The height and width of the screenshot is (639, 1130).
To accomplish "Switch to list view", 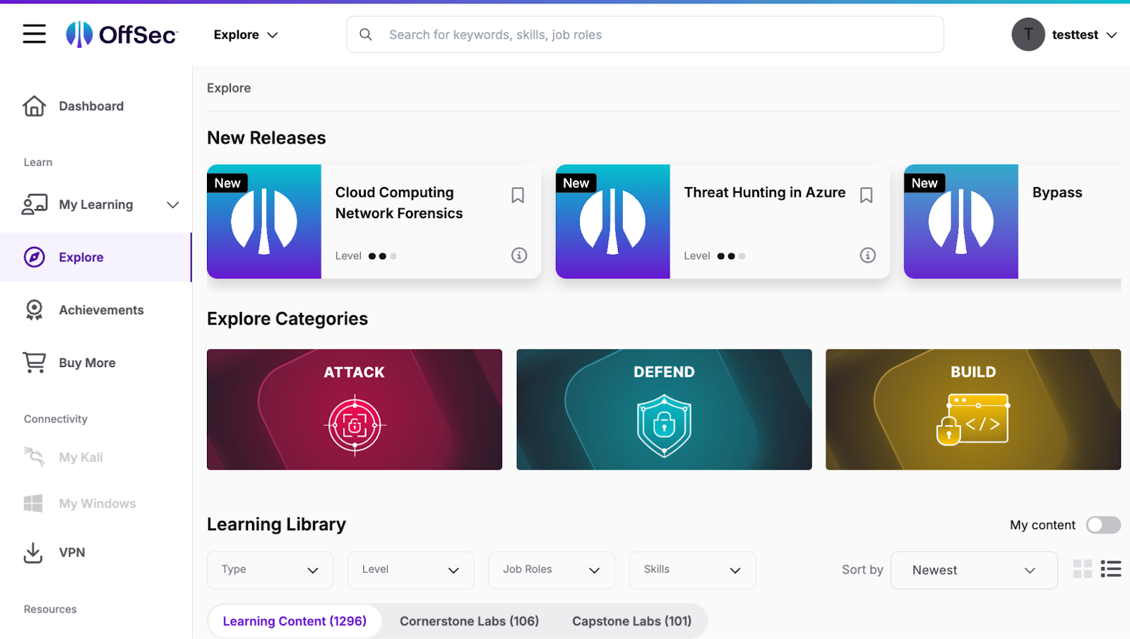I will click(x=1111, y=568).
